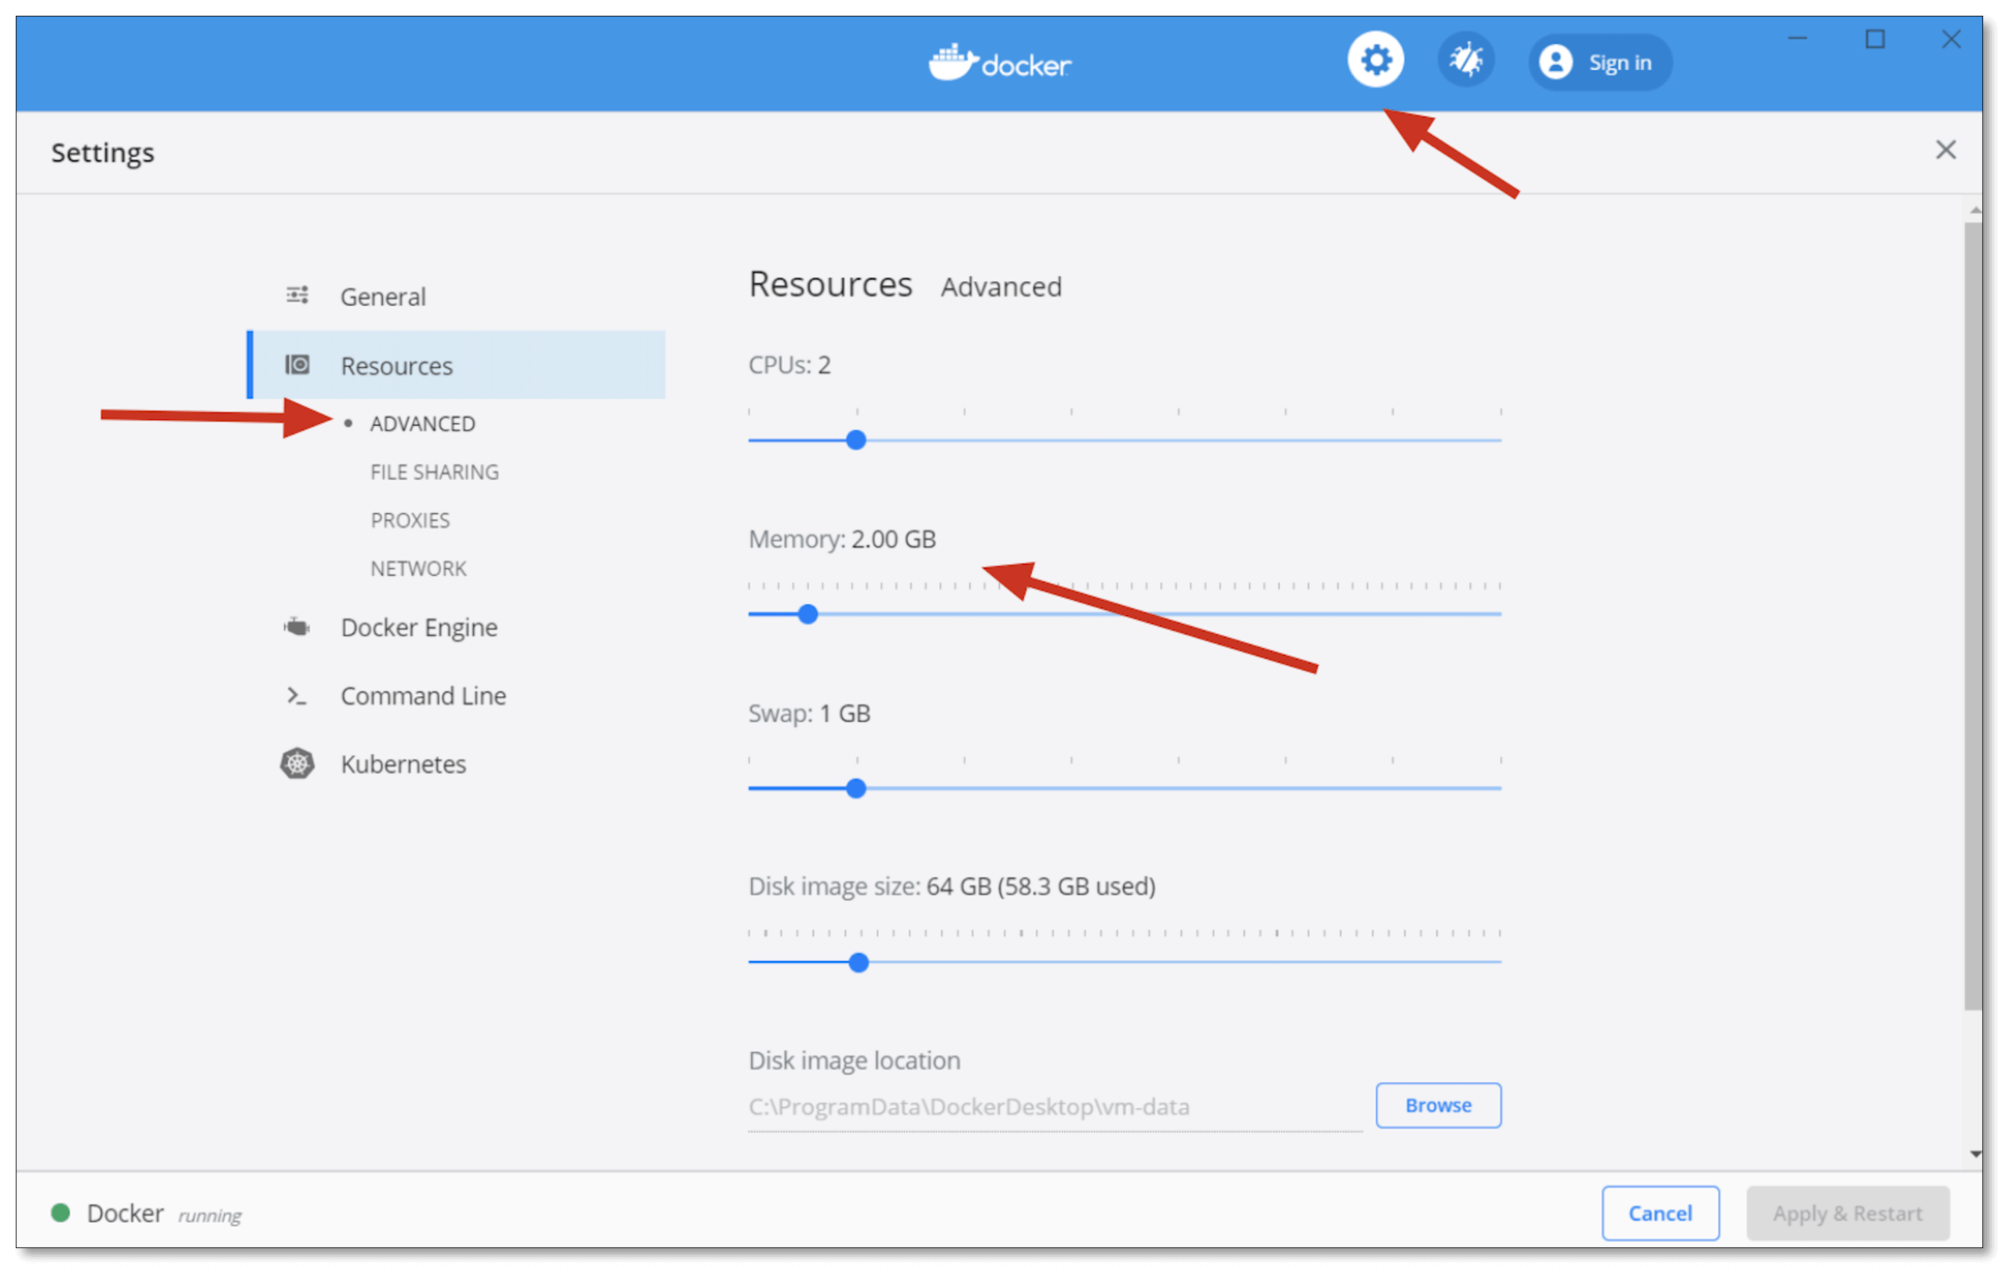Click the Memory slider handle

(808, 614)
